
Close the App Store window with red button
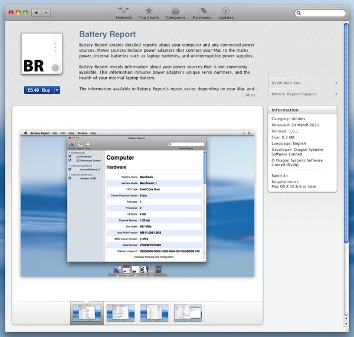click(11, 12)
